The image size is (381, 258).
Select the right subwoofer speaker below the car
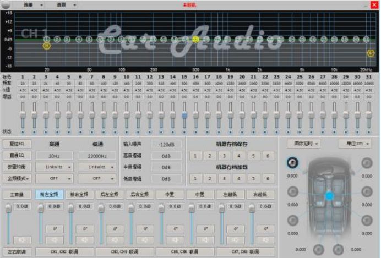click(x=338, y=249)
